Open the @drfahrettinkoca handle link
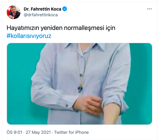Viewport: 159px width, 140px height. click(x=41, y=15)
